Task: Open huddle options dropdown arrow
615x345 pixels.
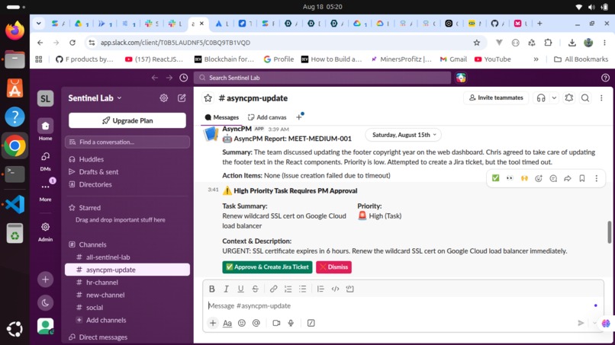Action: click(x=554, y=98)
